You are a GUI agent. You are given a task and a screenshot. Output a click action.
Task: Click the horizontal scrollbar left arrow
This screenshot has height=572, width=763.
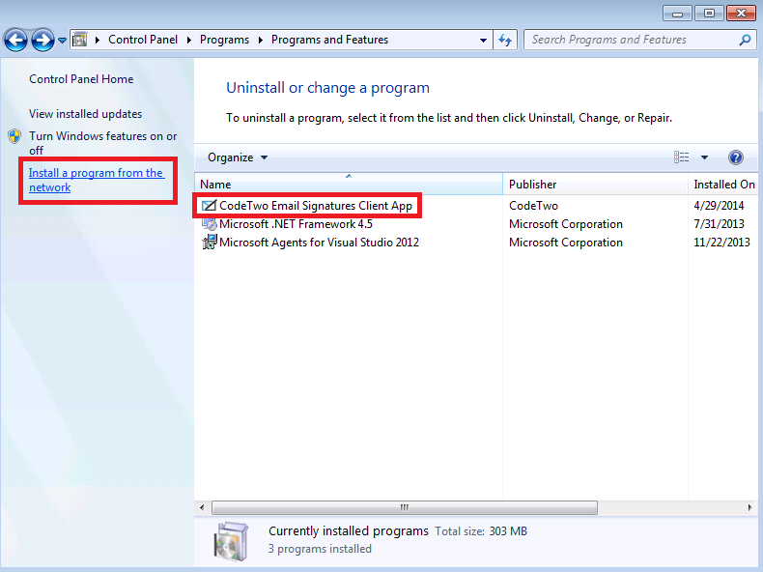202,507
